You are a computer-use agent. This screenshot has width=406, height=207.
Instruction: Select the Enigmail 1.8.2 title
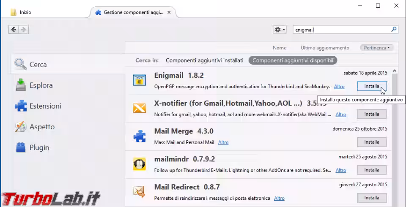pos(179,75)
